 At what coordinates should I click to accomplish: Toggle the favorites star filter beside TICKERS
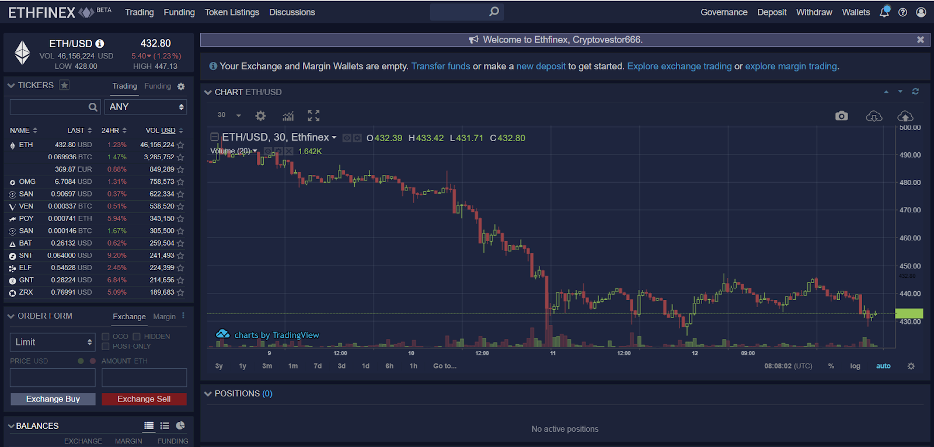click(64, 85)
